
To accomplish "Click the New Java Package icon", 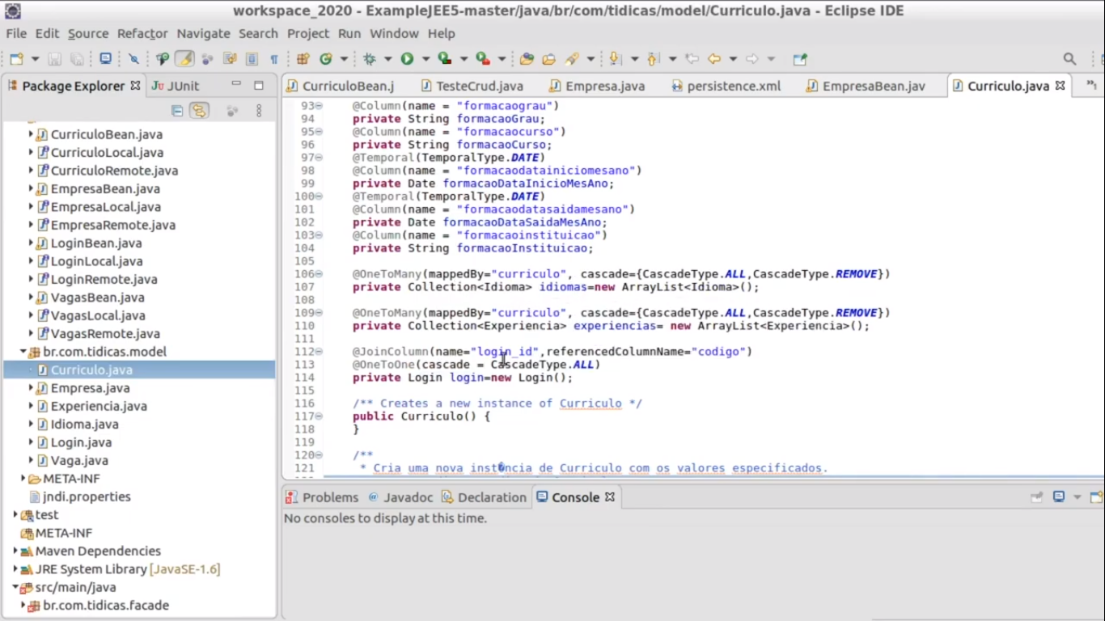I will pos(303,59).
